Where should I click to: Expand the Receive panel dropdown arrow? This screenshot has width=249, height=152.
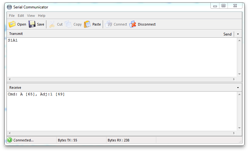click(238, 88)
